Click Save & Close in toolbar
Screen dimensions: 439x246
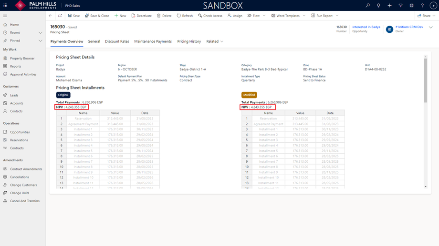click(97, 16)
